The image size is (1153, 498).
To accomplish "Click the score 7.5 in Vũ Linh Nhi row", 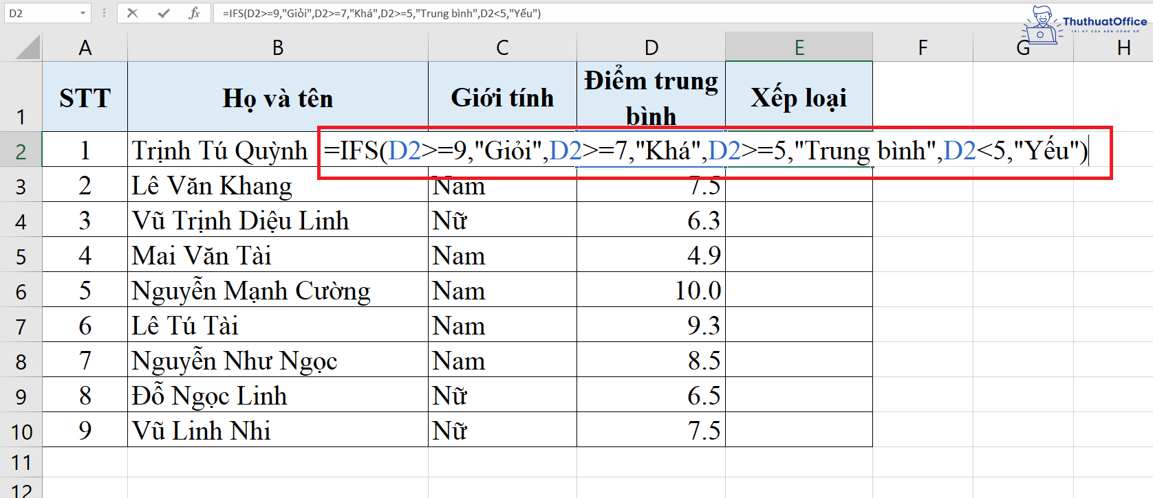I will (x=651, y=430).
